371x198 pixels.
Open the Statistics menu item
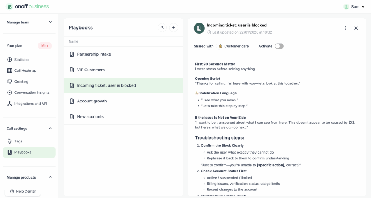coord(22,60)
